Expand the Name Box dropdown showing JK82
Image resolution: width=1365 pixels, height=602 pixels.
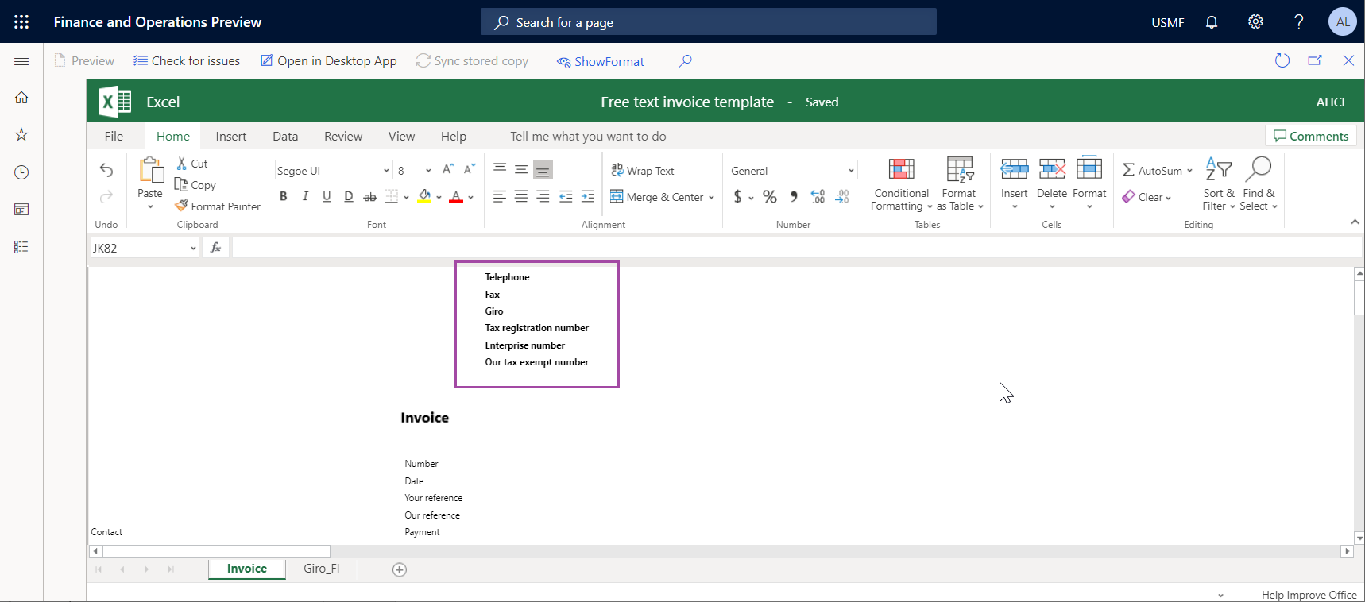coord(193,249)
